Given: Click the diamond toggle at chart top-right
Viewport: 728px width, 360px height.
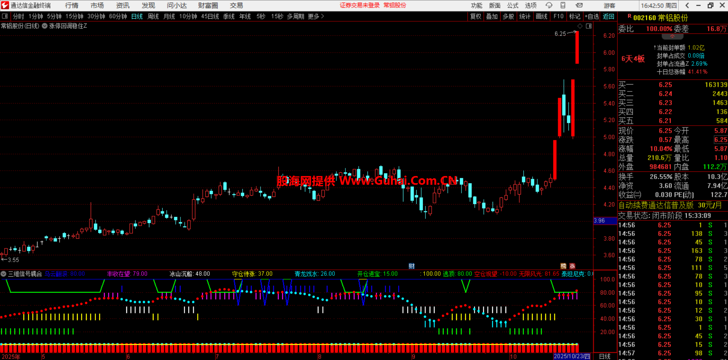Looking at the screenshot, I should click(580, 26).
